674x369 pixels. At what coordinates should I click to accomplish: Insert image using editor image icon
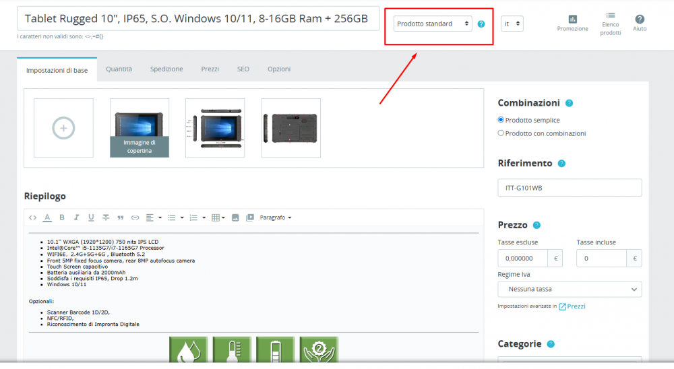click(235, 217)
